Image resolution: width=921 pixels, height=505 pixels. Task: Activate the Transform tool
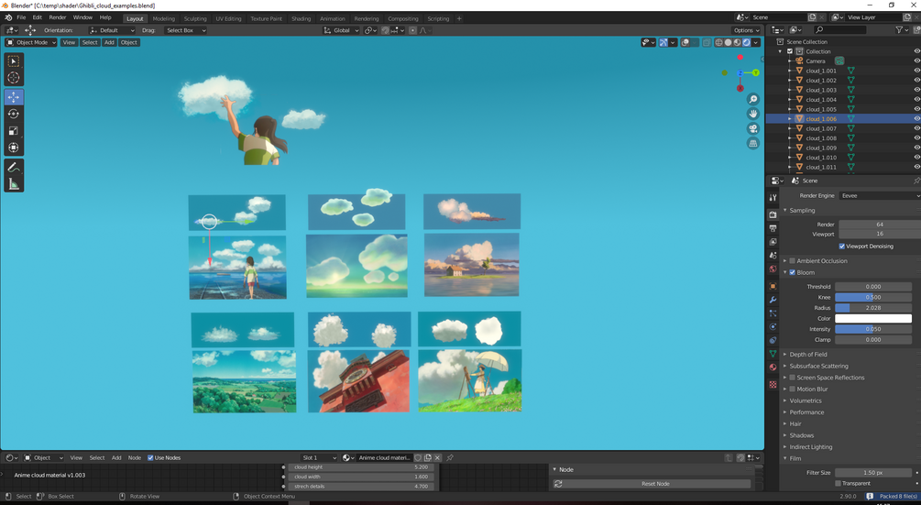14,148
